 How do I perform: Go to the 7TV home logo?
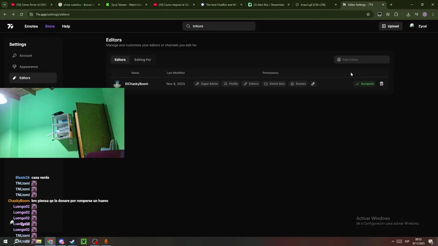(x=11, y=26)
